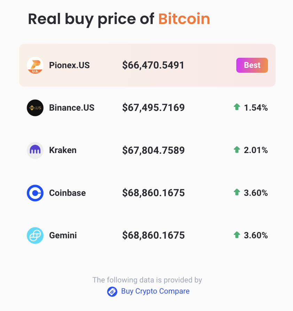This screenshot has height=311, width=293.
Task: Select the Coinbase logo icon
Action: 35,193
